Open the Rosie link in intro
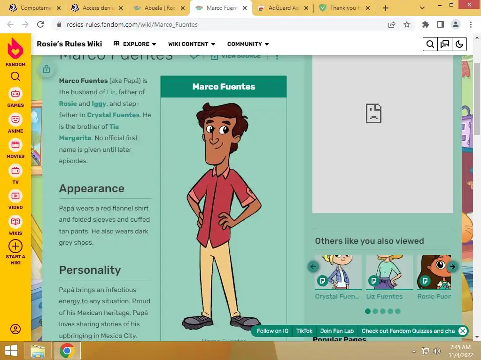This screenshot has height=360, width=481. point(68,104)
